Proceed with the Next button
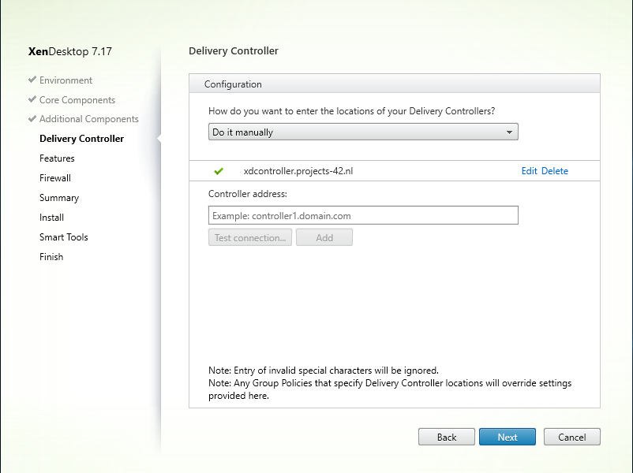 click(x=508, y=437)
